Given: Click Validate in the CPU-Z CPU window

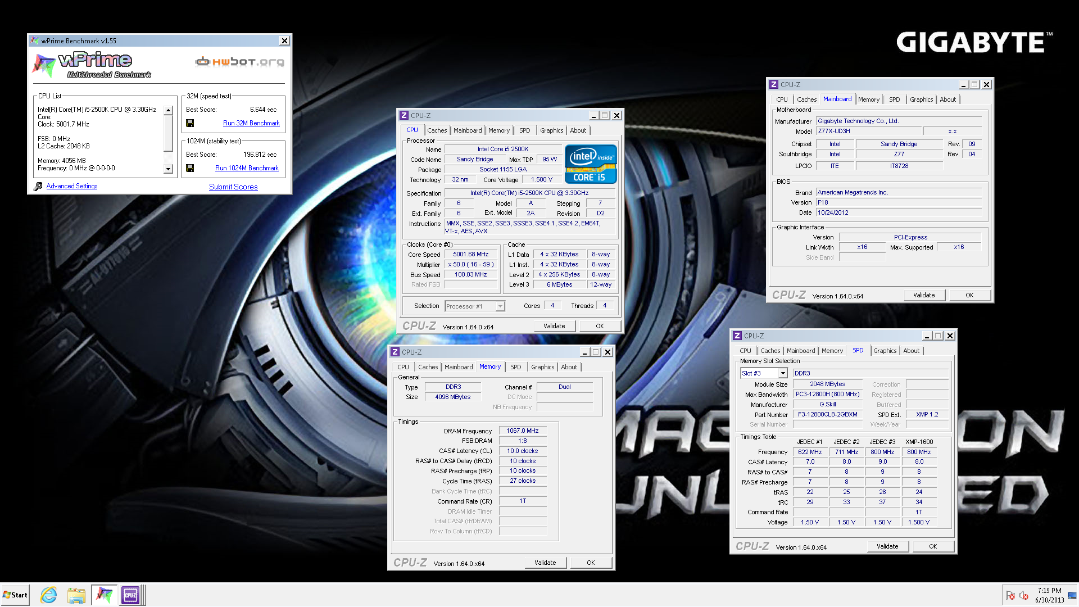Looking at the screenshot, I should pos(554,326).
